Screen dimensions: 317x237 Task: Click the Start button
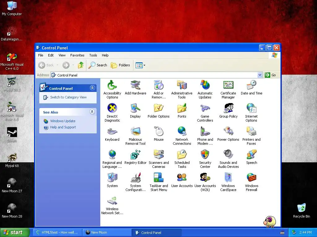pyautogui.click(x=15, y=233)
